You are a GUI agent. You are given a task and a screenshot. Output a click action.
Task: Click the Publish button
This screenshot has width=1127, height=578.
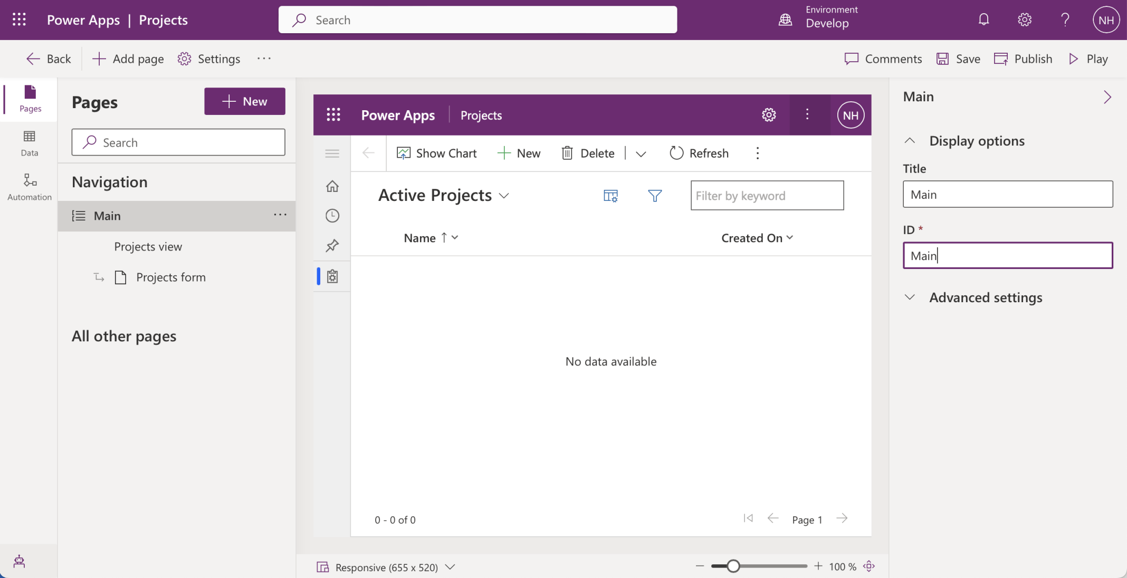(1023, 59)
